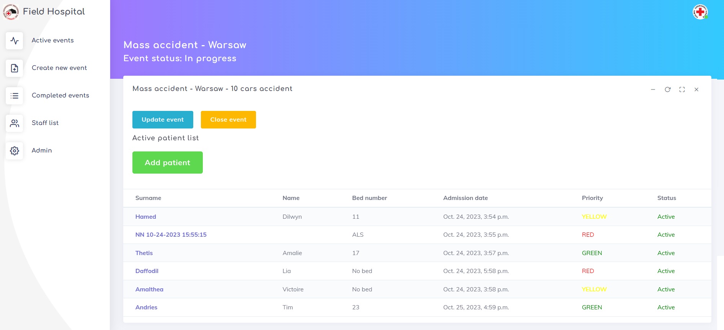Collapse the event card with minus icon
Image resolution: width=724 pixels, height=330 pixels.
pyautogui.click(x=653, y=89)
